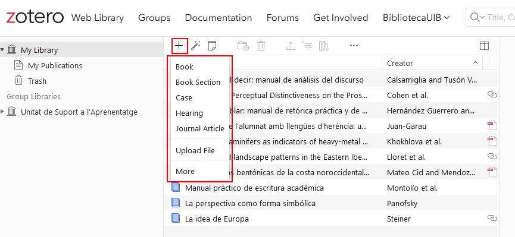Open the Get Involved link
The image size is (515, 237).
[341, 17]
